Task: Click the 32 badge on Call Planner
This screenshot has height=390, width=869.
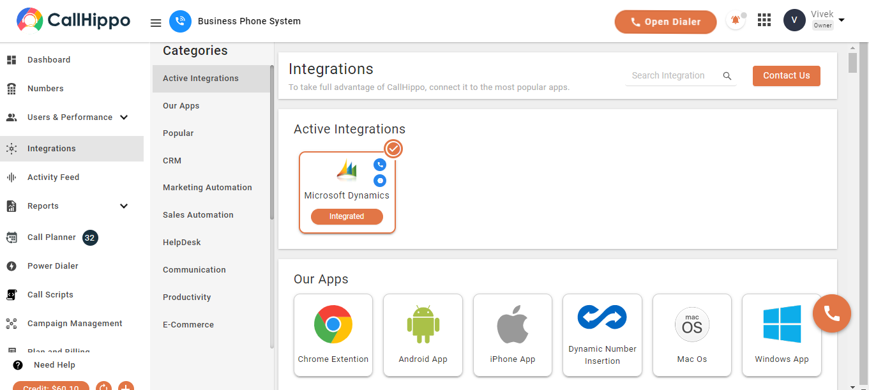Action: coord(90,238)
